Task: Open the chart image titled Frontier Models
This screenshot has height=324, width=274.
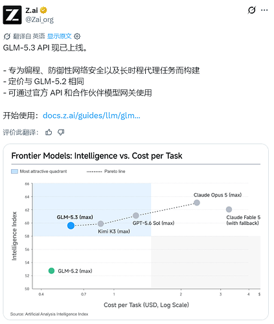Action: 136,231
